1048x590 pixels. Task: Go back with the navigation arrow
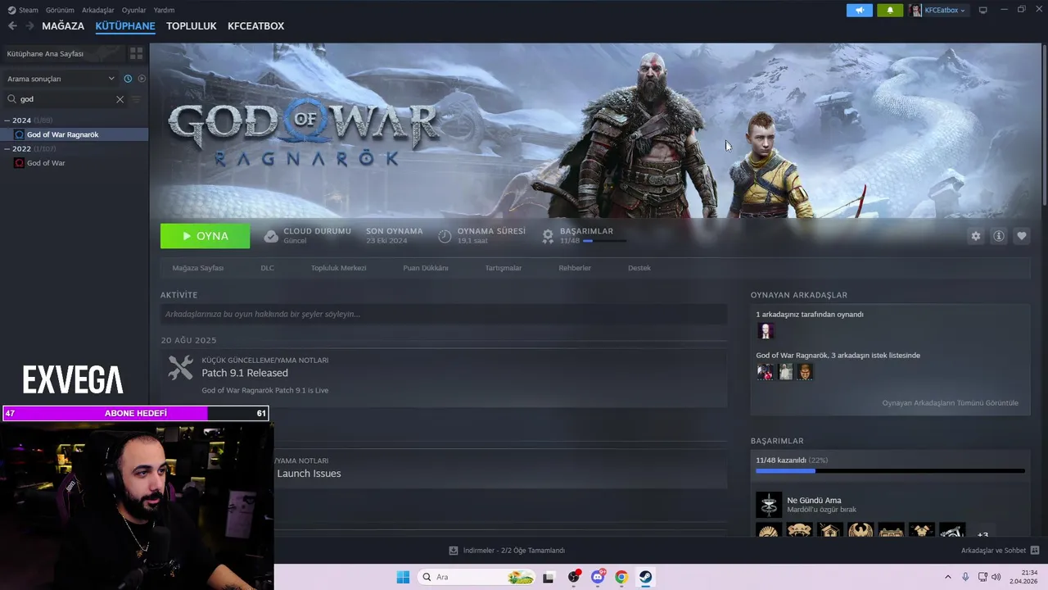(x=12, y=26)
